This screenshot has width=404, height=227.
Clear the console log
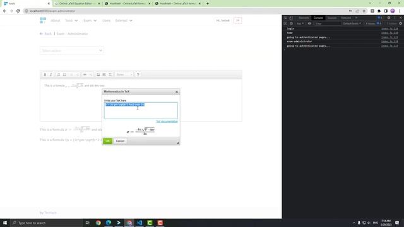click(x=292, y=23)
